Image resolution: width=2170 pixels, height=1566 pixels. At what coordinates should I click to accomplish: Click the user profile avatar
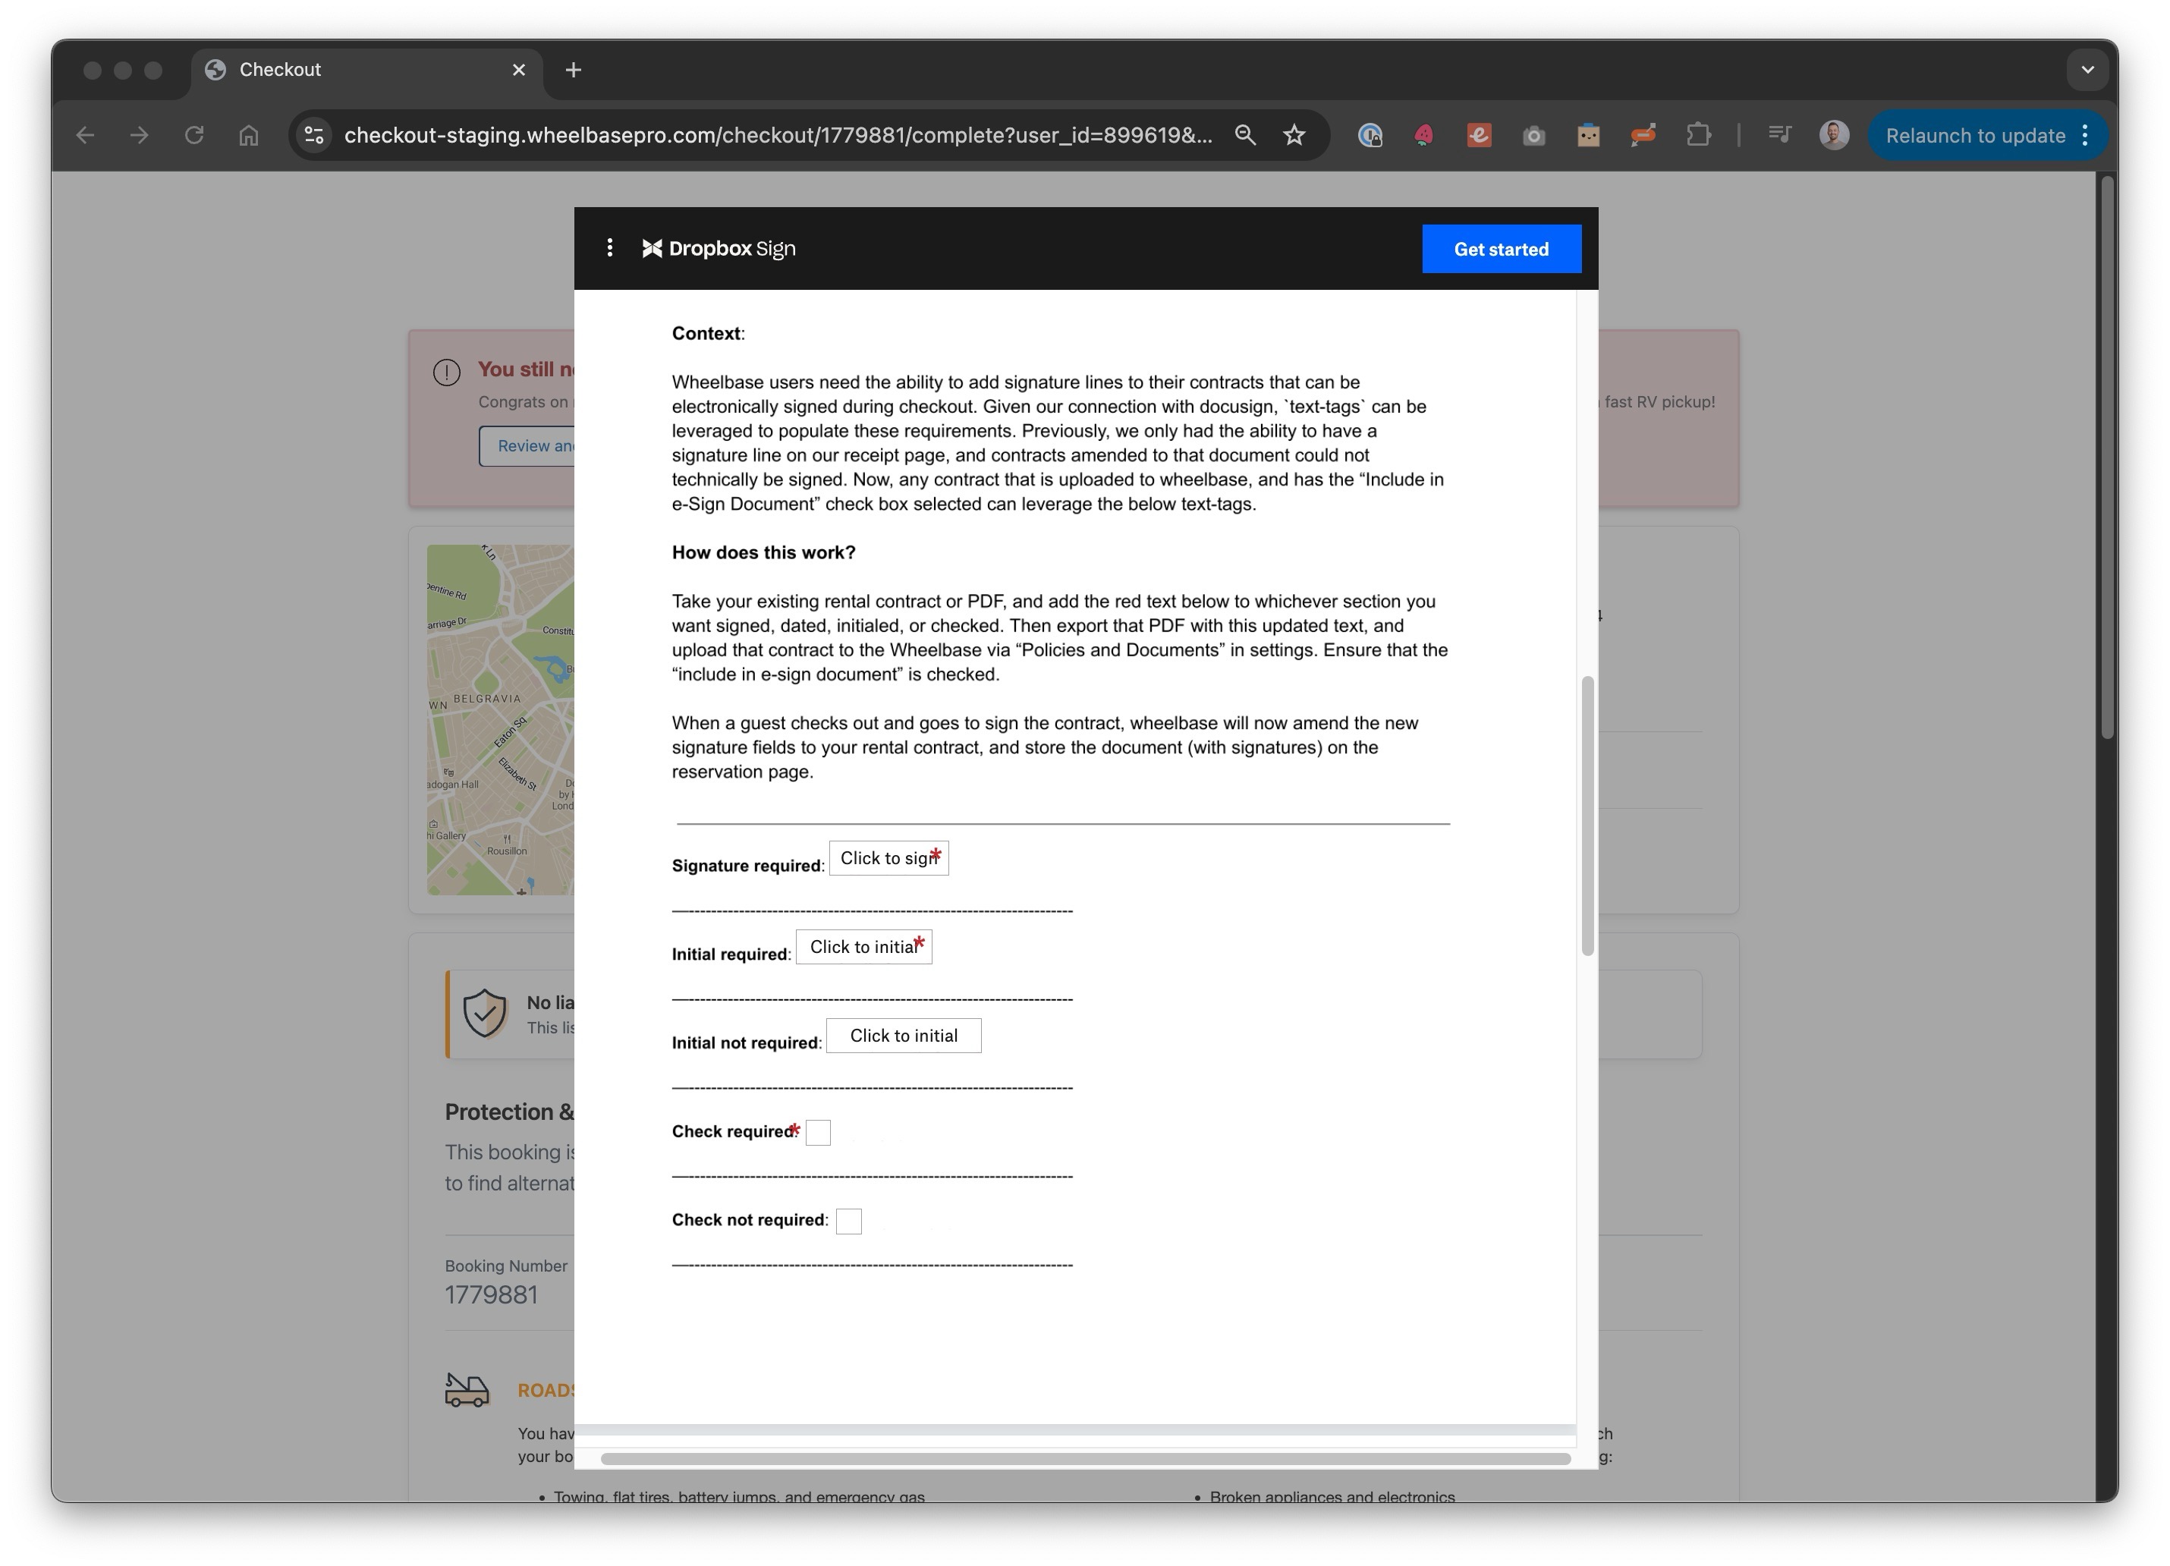[1833, 135]
